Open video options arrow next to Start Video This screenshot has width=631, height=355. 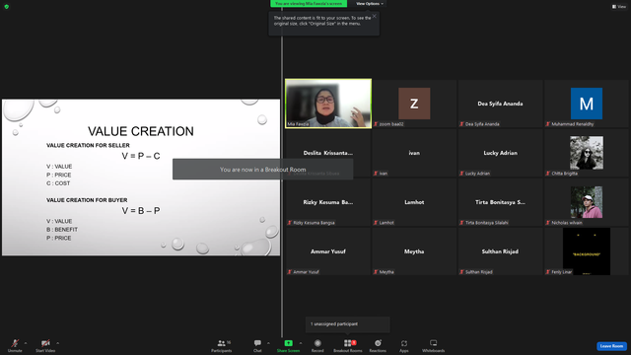click(x=57, y=343)
